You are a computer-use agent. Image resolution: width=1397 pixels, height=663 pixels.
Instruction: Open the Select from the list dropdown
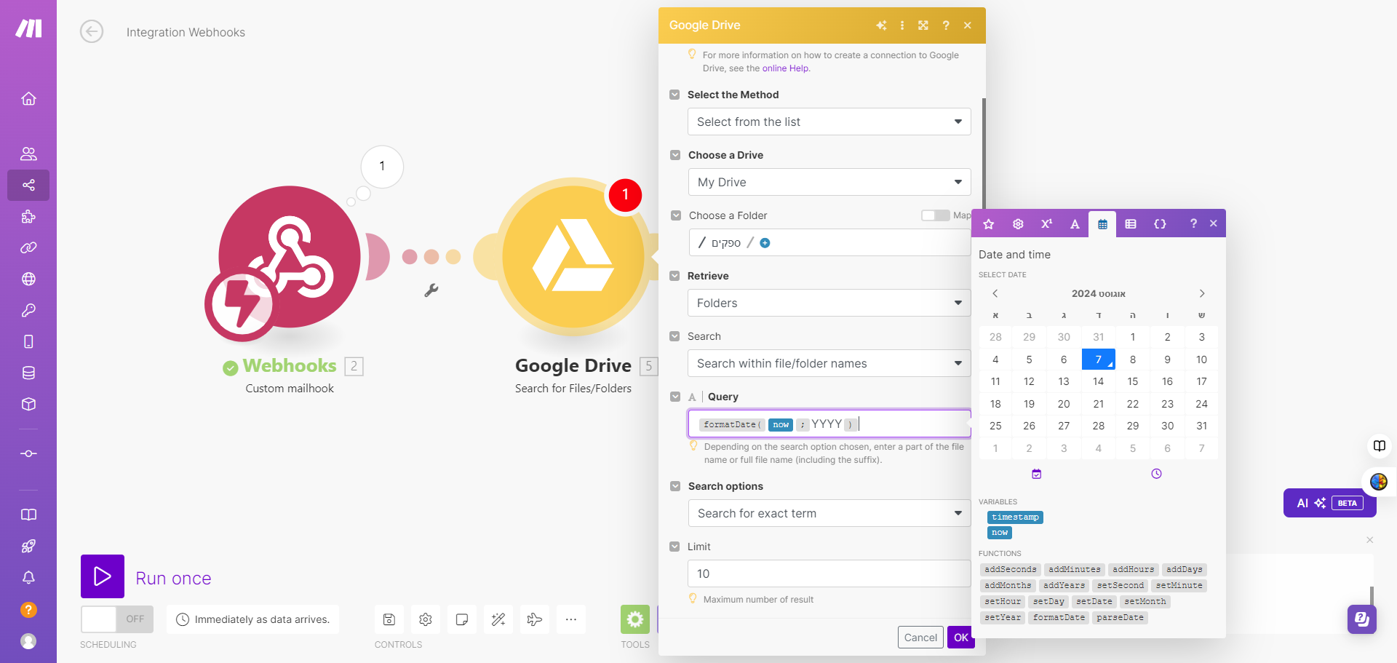[x=829, y=122]
